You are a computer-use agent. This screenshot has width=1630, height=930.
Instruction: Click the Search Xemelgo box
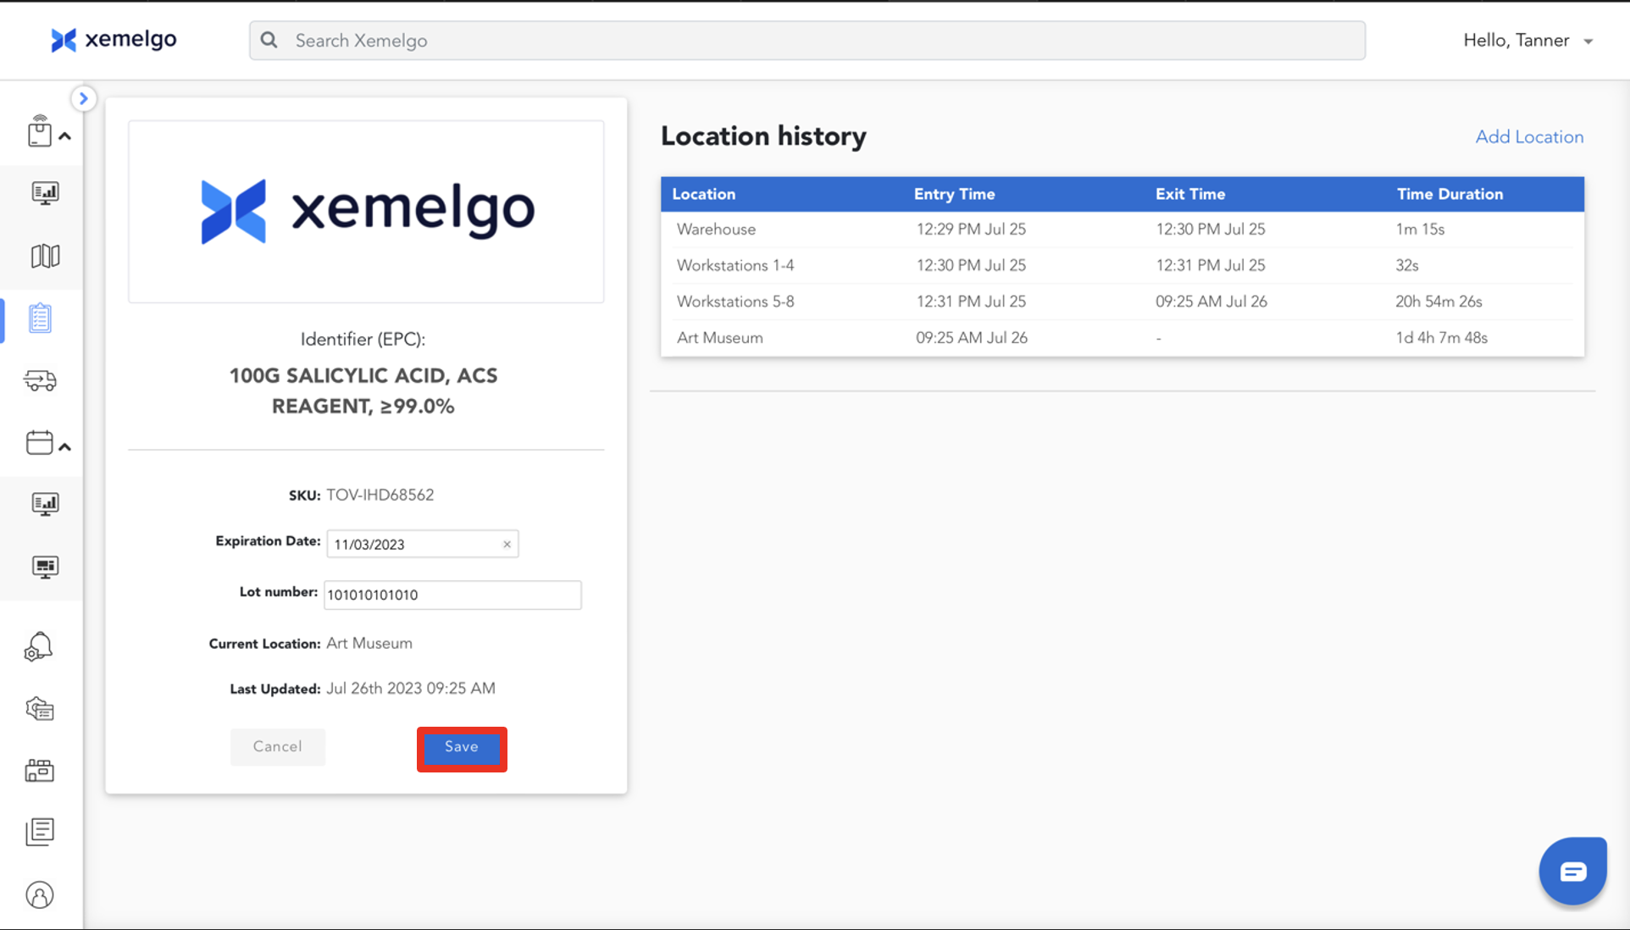pos(807,41)
